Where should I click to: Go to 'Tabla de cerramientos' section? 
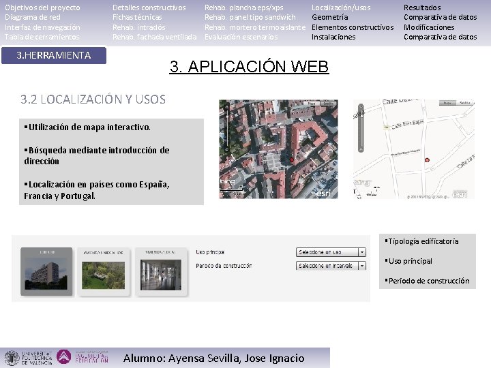click(42, 37)
